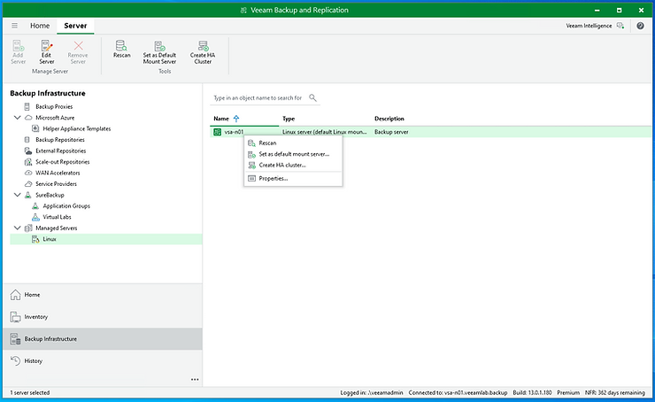Open the Backup Infrastructure view
Screen dimensions: 655x402
103,339
